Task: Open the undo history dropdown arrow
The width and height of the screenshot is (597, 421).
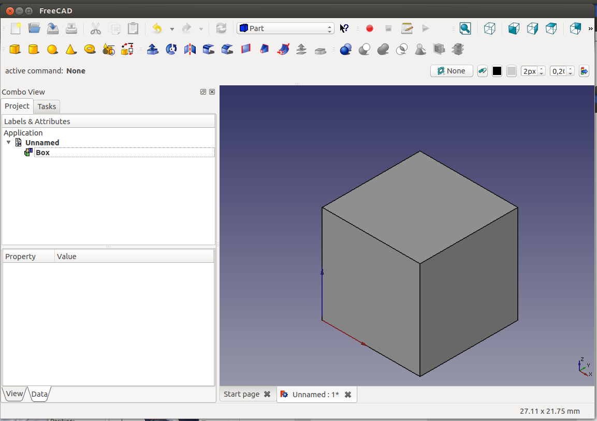Action: pos(172,29)
